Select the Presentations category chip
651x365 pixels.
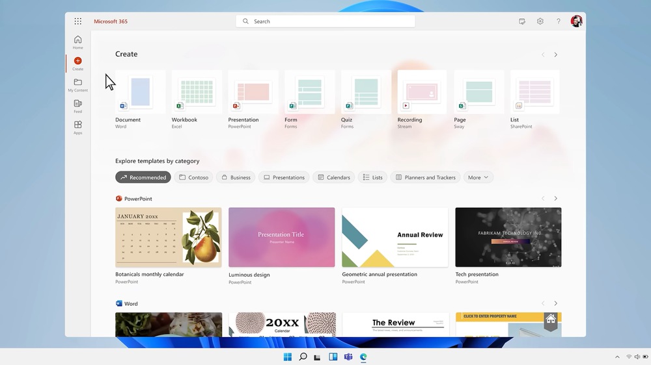pos(284,177)
